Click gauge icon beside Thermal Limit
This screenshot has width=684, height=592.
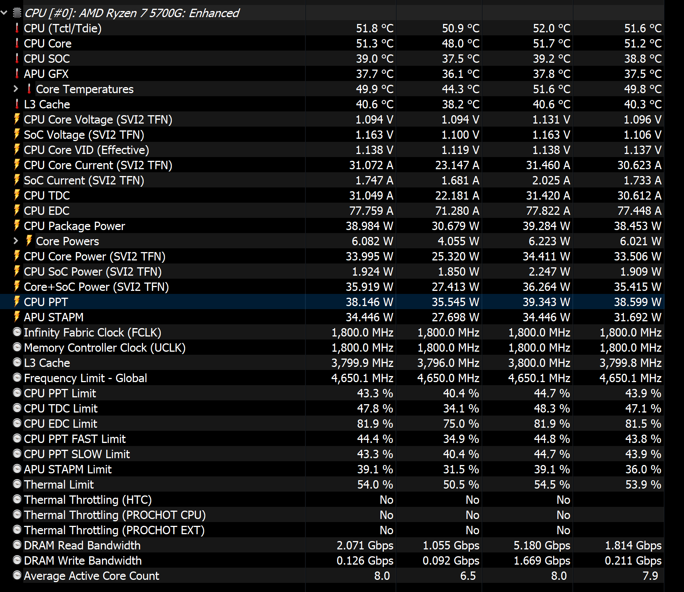(x=17, y=484)
